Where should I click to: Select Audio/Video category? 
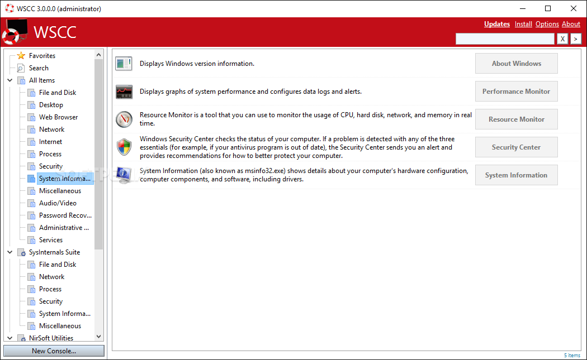(58, 203)
